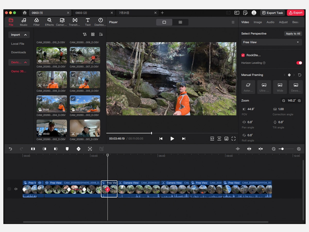Undo the last timeline action
This screenshot has width=309, height=232.
10,149
